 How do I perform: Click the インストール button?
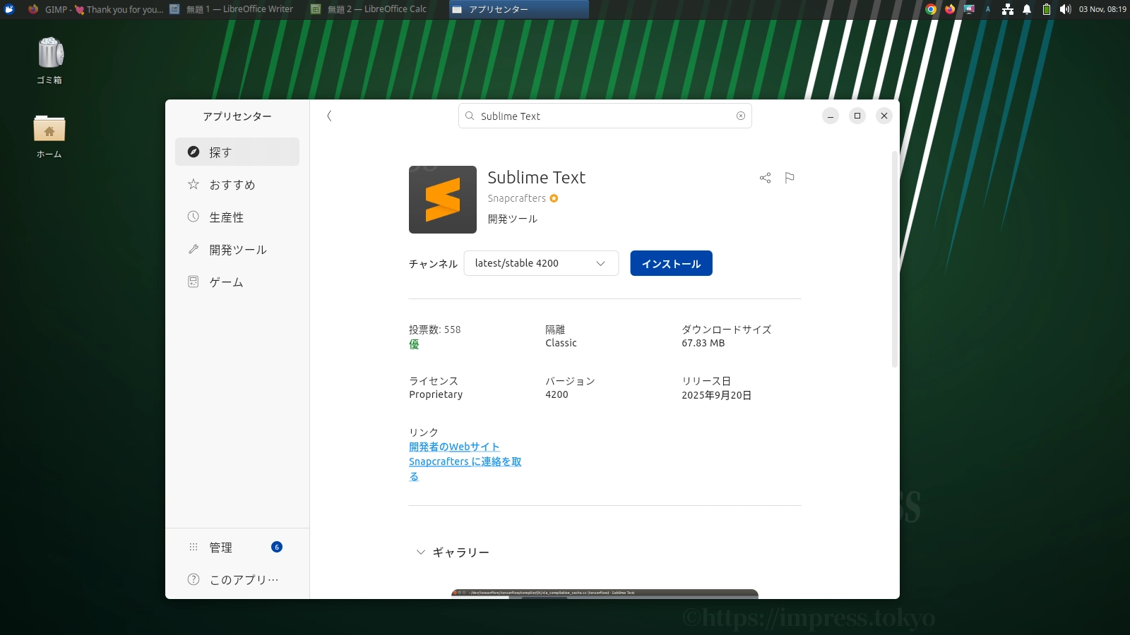[671, 263]
